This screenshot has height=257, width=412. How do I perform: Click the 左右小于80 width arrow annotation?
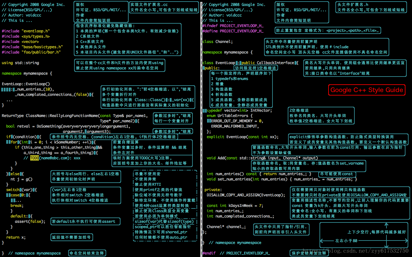click(x=346, y=241)
